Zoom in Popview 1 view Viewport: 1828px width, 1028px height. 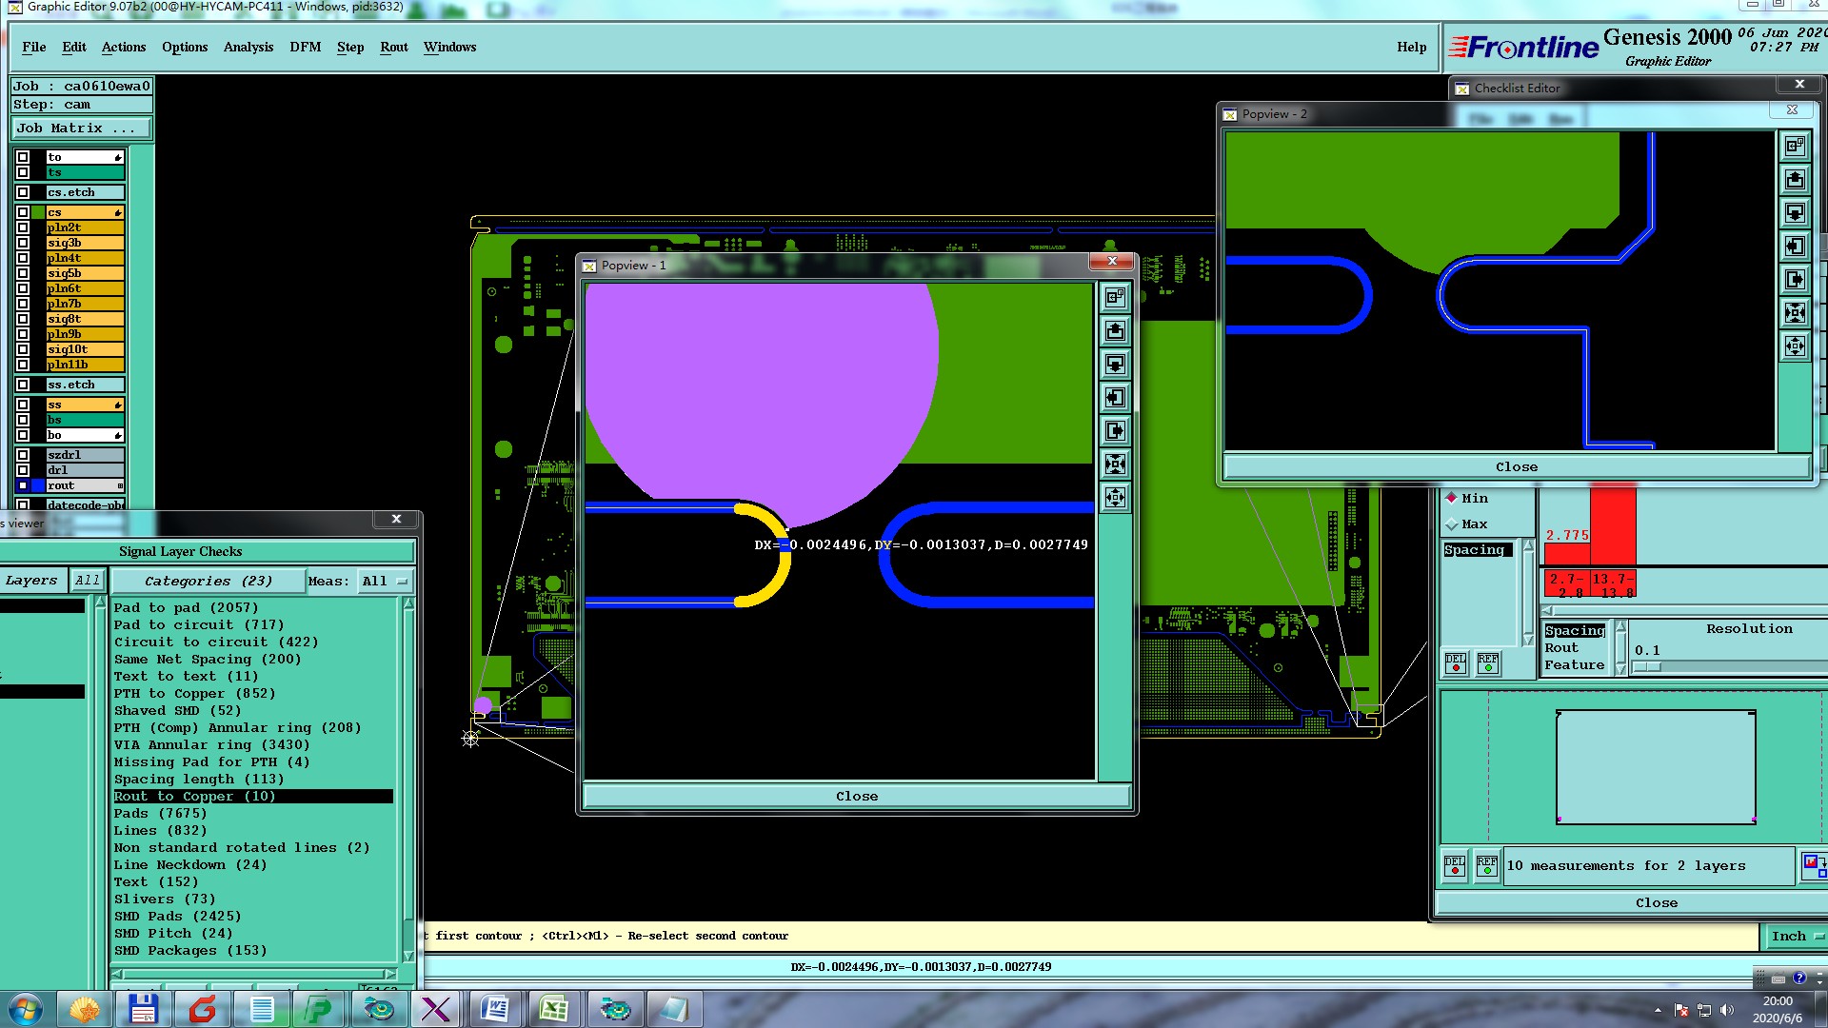coord(1115,465)
